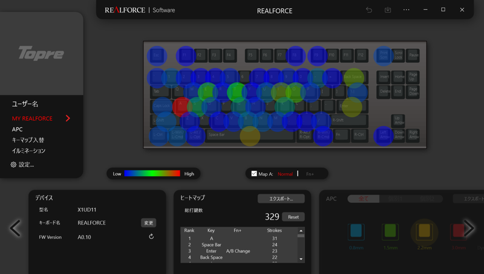Click the エクスポート button in heatmap panel
The height and width of the screenshot is (274, 484).
281,199
